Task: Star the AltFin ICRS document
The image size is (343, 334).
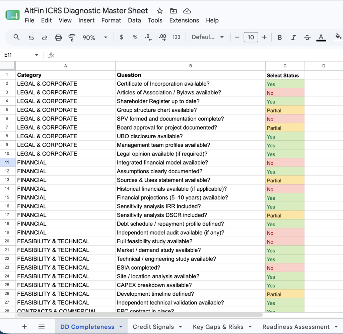Action: 160,11
